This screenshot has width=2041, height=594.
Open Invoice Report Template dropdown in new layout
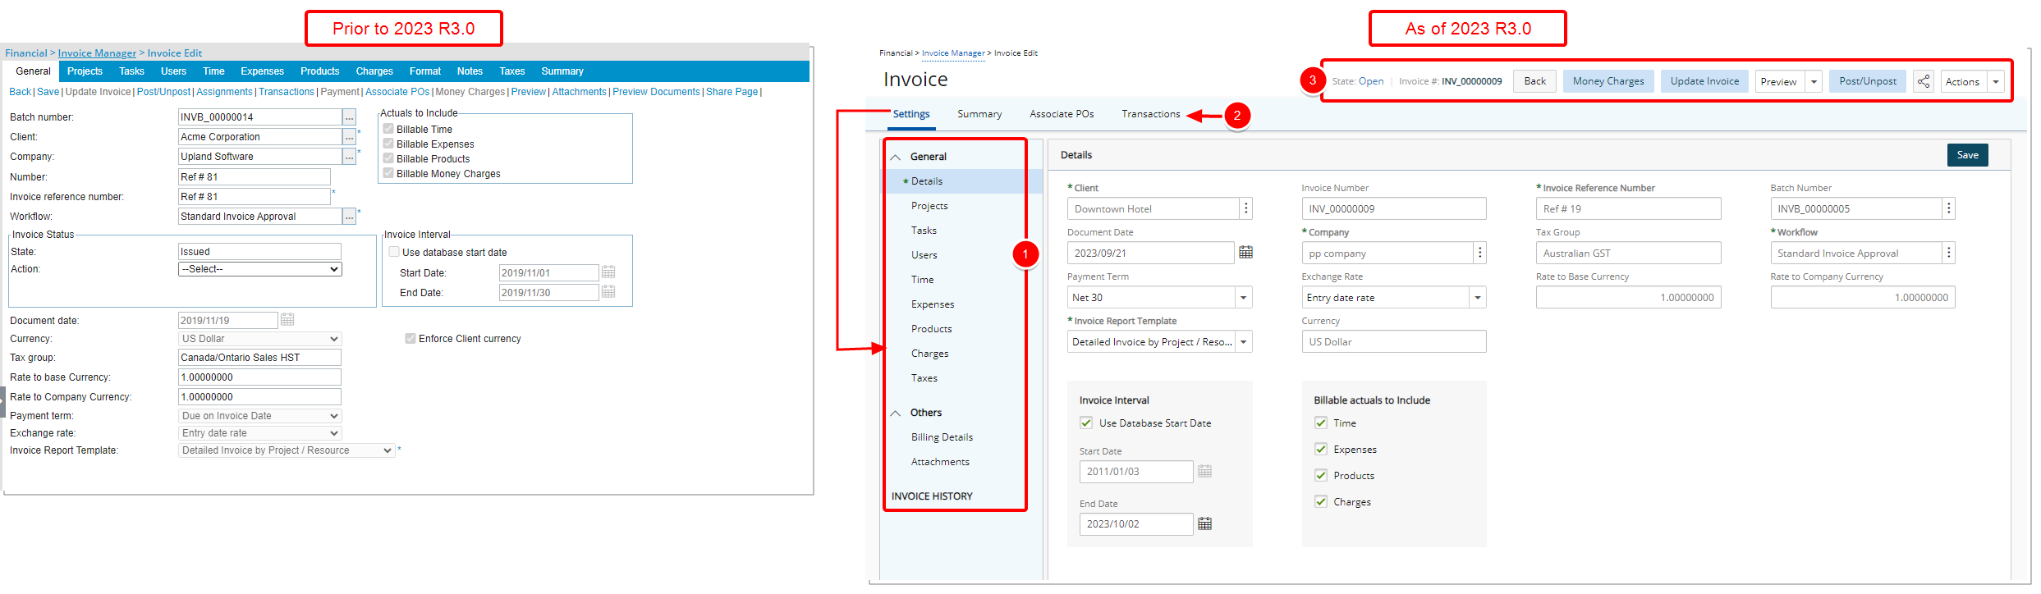[x=1244, y=342]
